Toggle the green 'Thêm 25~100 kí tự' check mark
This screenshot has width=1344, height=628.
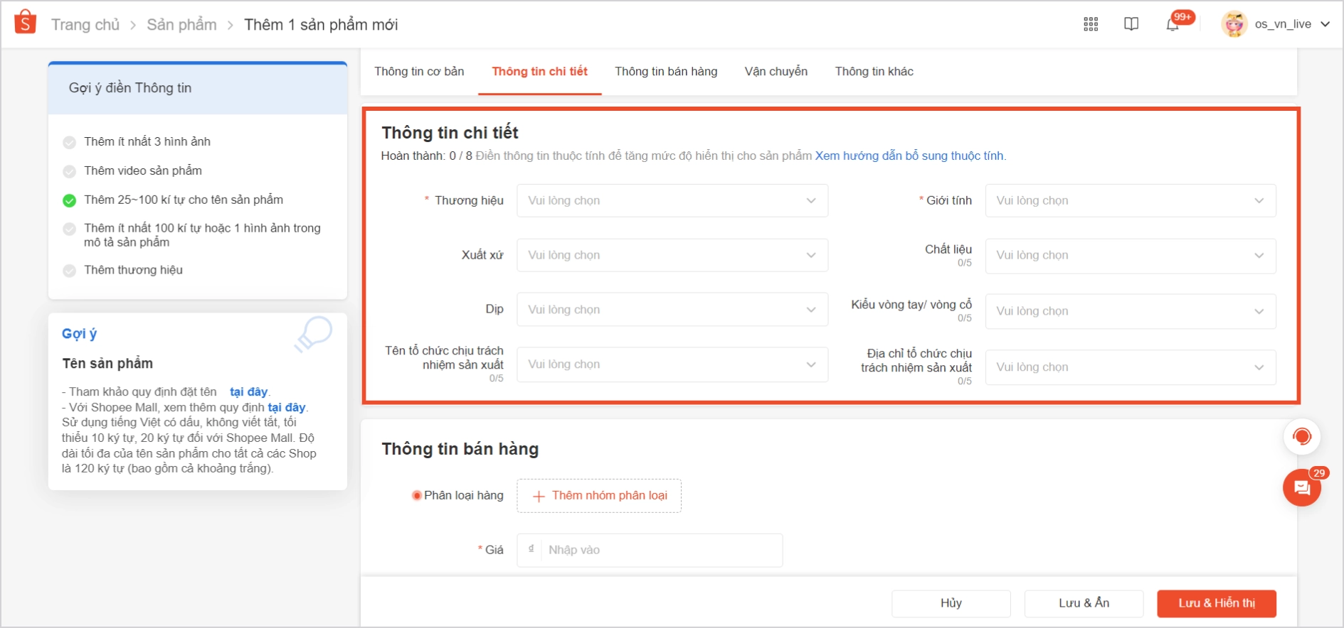click(x=69, y=200)
